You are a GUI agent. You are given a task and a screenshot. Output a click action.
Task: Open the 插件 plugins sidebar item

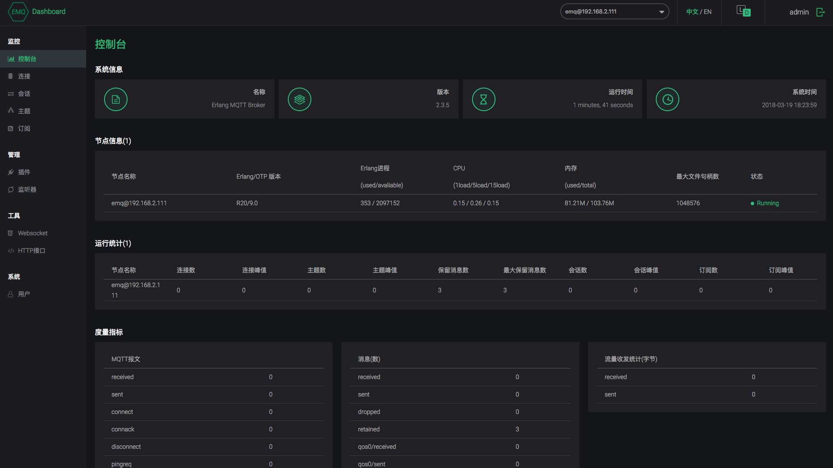pos(43,172)
